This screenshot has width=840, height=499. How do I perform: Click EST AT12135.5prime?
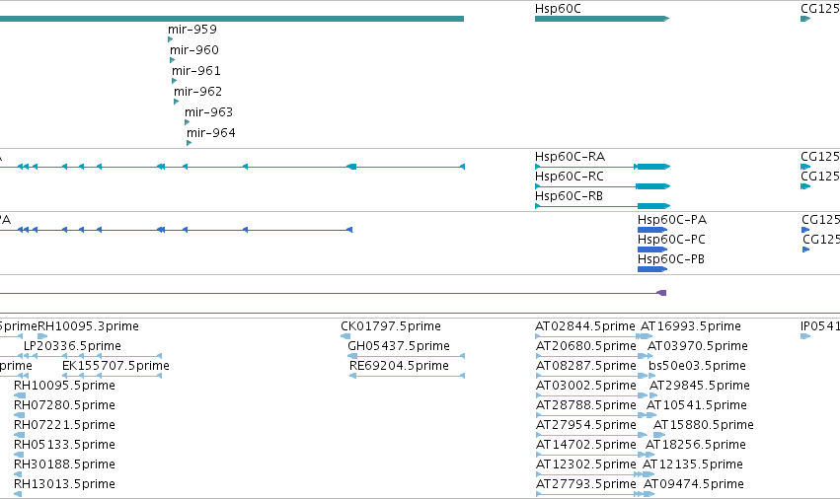click(x=693, y=464)
